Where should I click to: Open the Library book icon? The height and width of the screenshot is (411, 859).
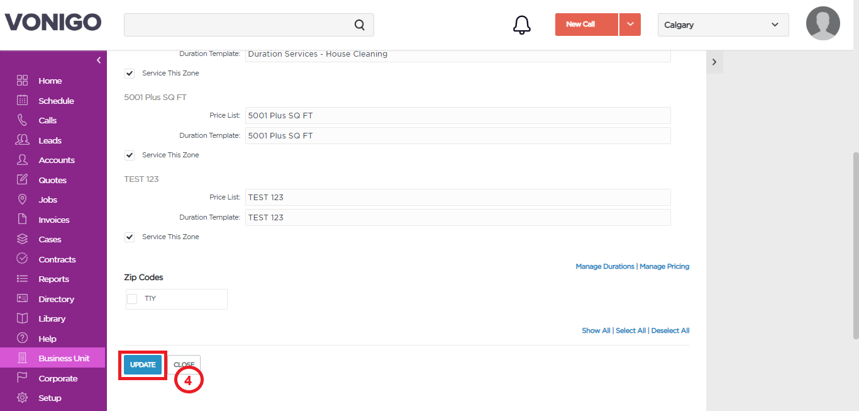[x=23, y=318]
